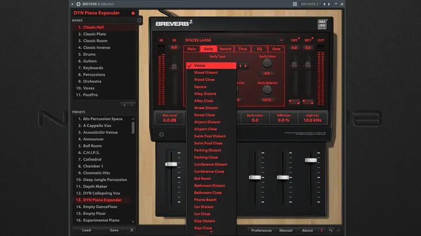
Task: Select the Percussions bank
Action: click(x=104, y=74)
